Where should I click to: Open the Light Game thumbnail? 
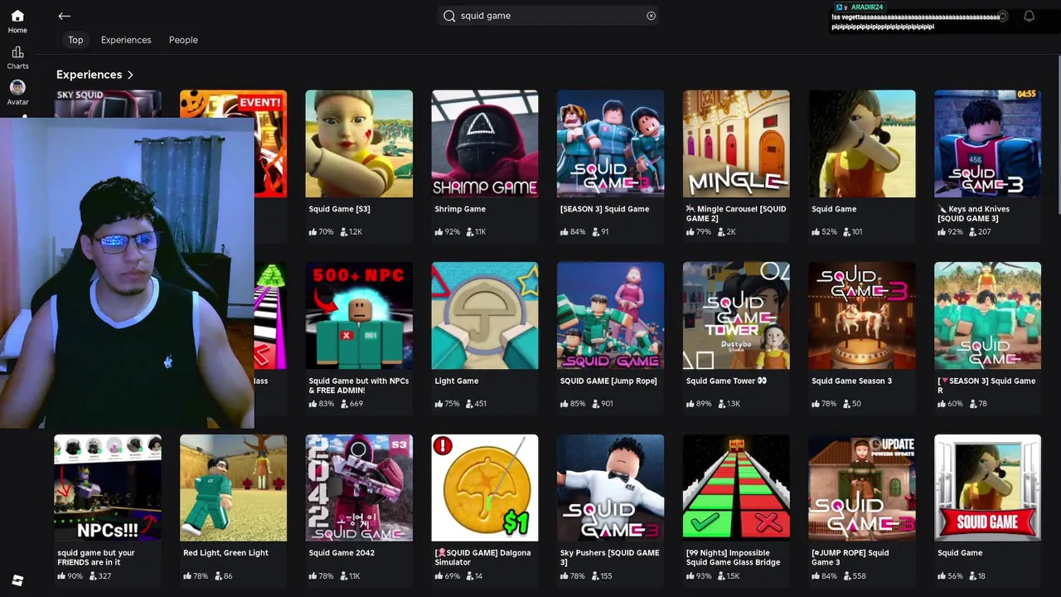(485, 316)
